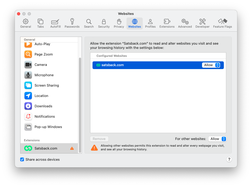Click the Satsback.com extension logo in sidebar
The width and height of the screenshot is (252, 187).
coord(28,148)
